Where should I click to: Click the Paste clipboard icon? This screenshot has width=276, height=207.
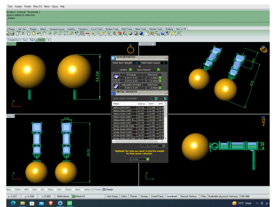34,33
